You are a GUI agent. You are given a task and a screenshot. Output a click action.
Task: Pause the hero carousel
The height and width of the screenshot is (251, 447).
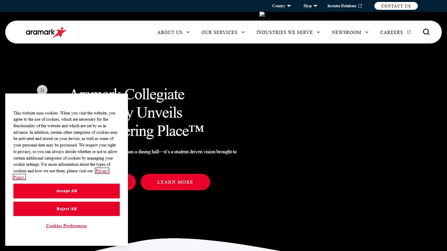point(42,90)
